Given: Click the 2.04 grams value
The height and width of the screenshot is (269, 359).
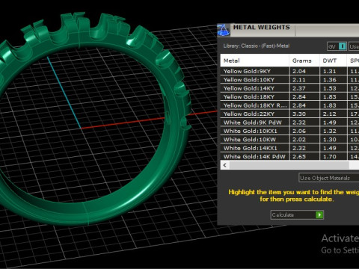Looking at the screenshot, I should click(x=299, y=71).
